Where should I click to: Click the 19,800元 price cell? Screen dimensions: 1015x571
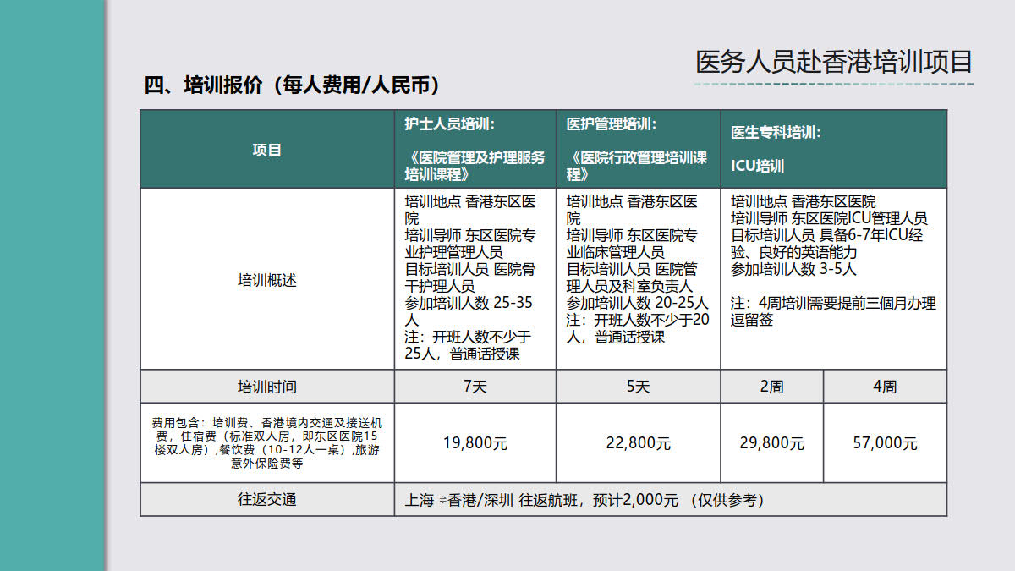click(x=475, y=443)
